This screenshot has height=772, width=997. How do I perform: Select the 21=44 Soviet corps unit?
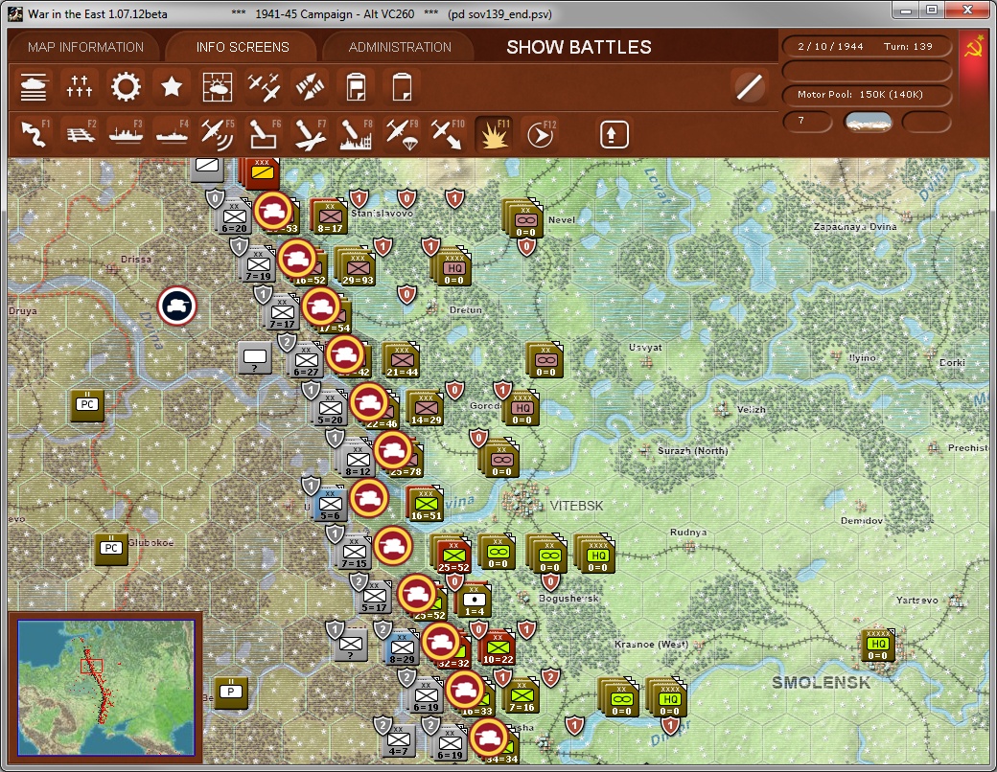[402, 360]
